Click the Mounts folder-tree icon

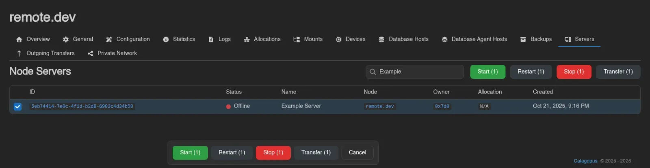point(297,40)
